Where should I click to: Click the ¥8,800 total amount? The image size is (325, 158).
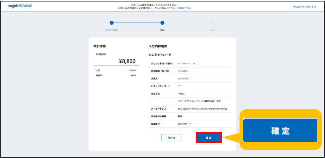click(x=127, y=61)
